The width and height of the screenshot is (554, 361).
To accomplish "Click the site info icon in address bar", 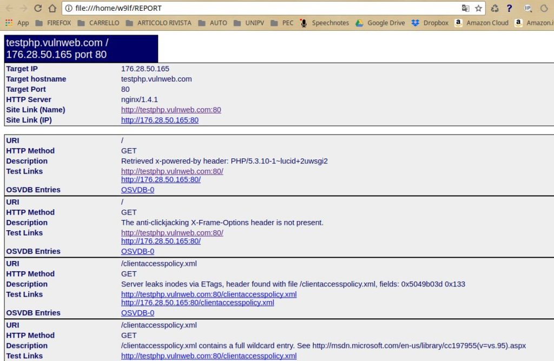I will (x=69, y=8).
